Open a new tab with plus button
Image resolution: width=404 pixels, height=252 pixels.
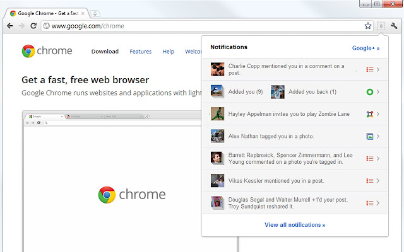pyautogui.click(x=95, y=14)
